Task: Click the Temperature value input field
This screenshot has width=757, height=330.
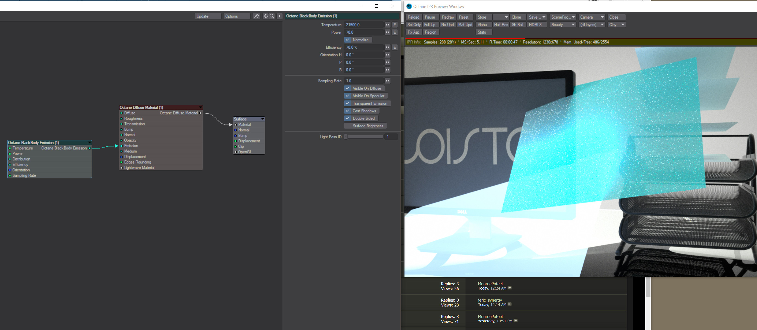Action: [x=364, y=25]
